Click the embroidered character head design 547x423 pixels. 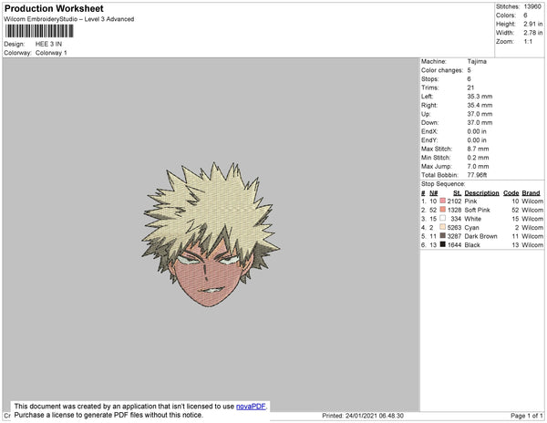pyautogui.click(x=211, y=234)
